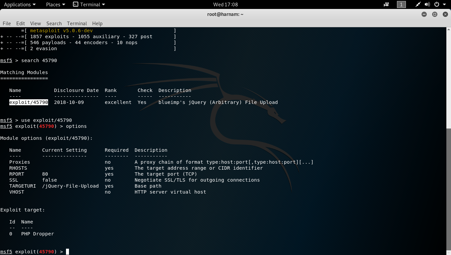Click Module options (exploit/45790) heading

[x=46, y=138]
